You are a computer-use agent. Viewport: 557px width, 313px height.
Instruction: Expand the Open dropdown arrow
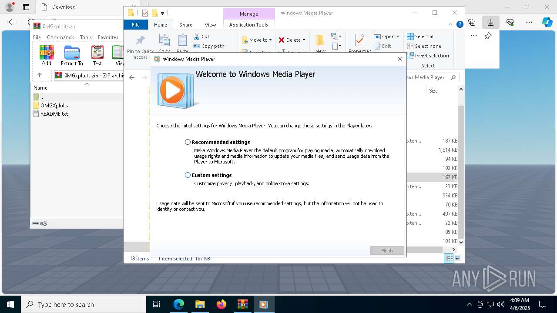click(398, 37)
